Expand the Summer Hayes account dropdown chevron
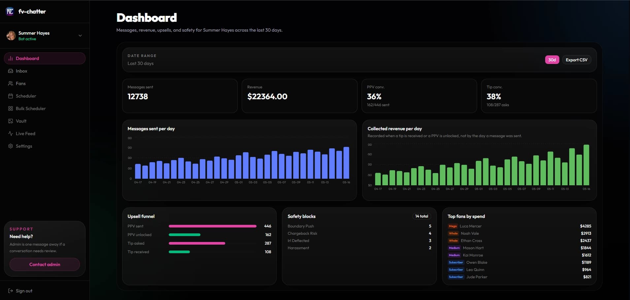The height and width of the screenshot is (300, 630). [80, 36]
